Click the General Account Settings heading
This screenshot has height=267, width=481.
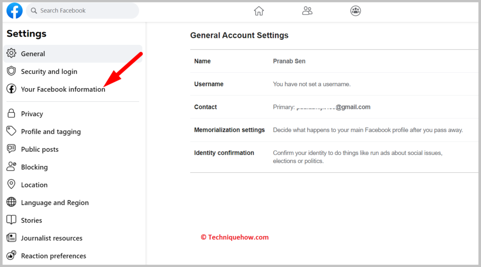(x=239, y=36)
